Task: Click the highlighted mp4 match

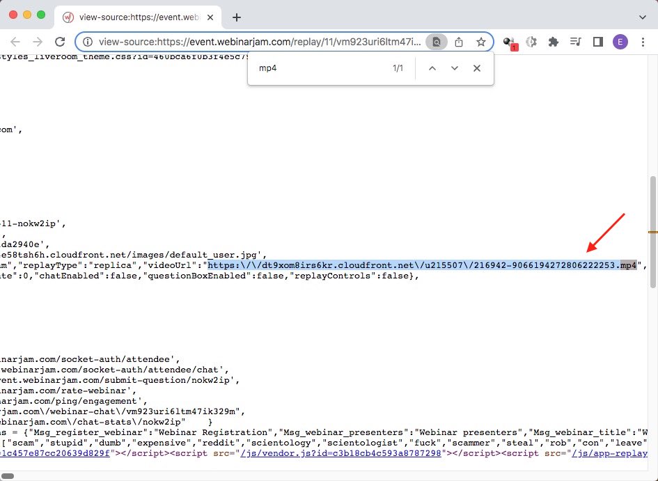Action: tap(628, 265)
